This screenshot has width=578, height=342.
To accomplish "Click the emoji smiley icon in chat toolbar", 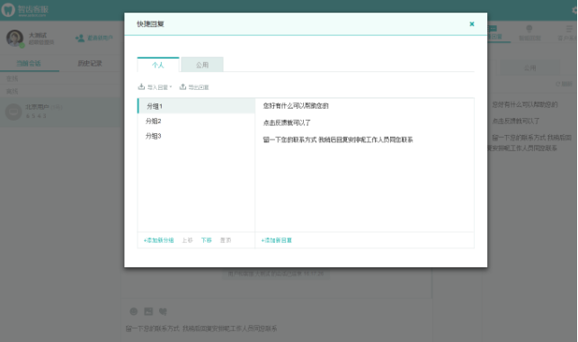I will click(134, 311).
